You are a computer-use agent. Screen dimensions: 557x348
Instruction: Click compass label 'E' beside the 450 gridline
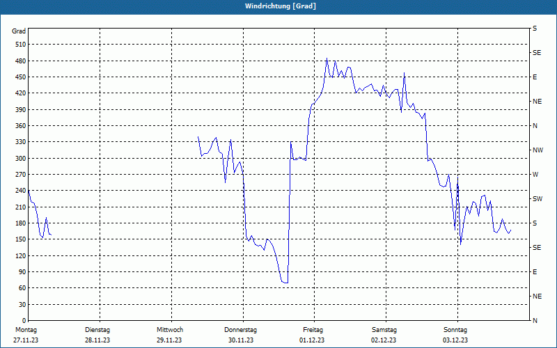pos(535,77)
